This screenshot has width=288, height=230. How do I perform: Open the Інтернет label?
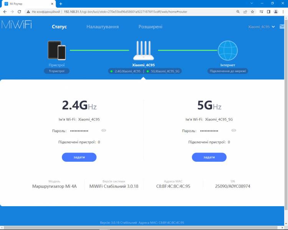[x=228, y=65]
